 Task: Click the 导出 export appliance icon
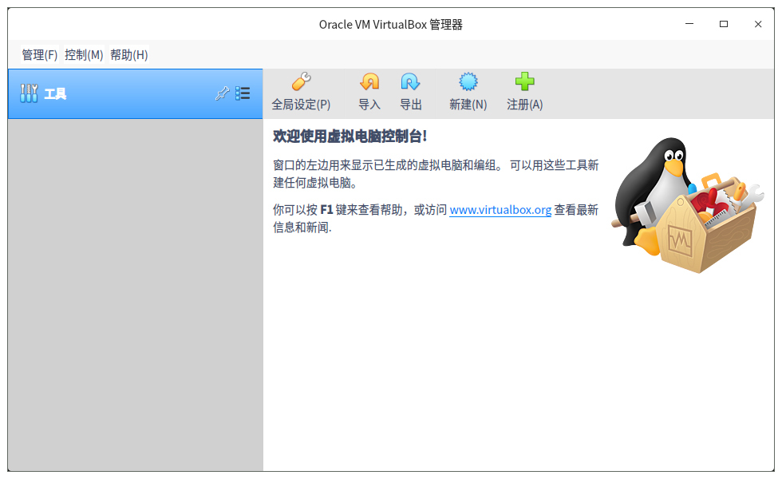click(410, 82)
